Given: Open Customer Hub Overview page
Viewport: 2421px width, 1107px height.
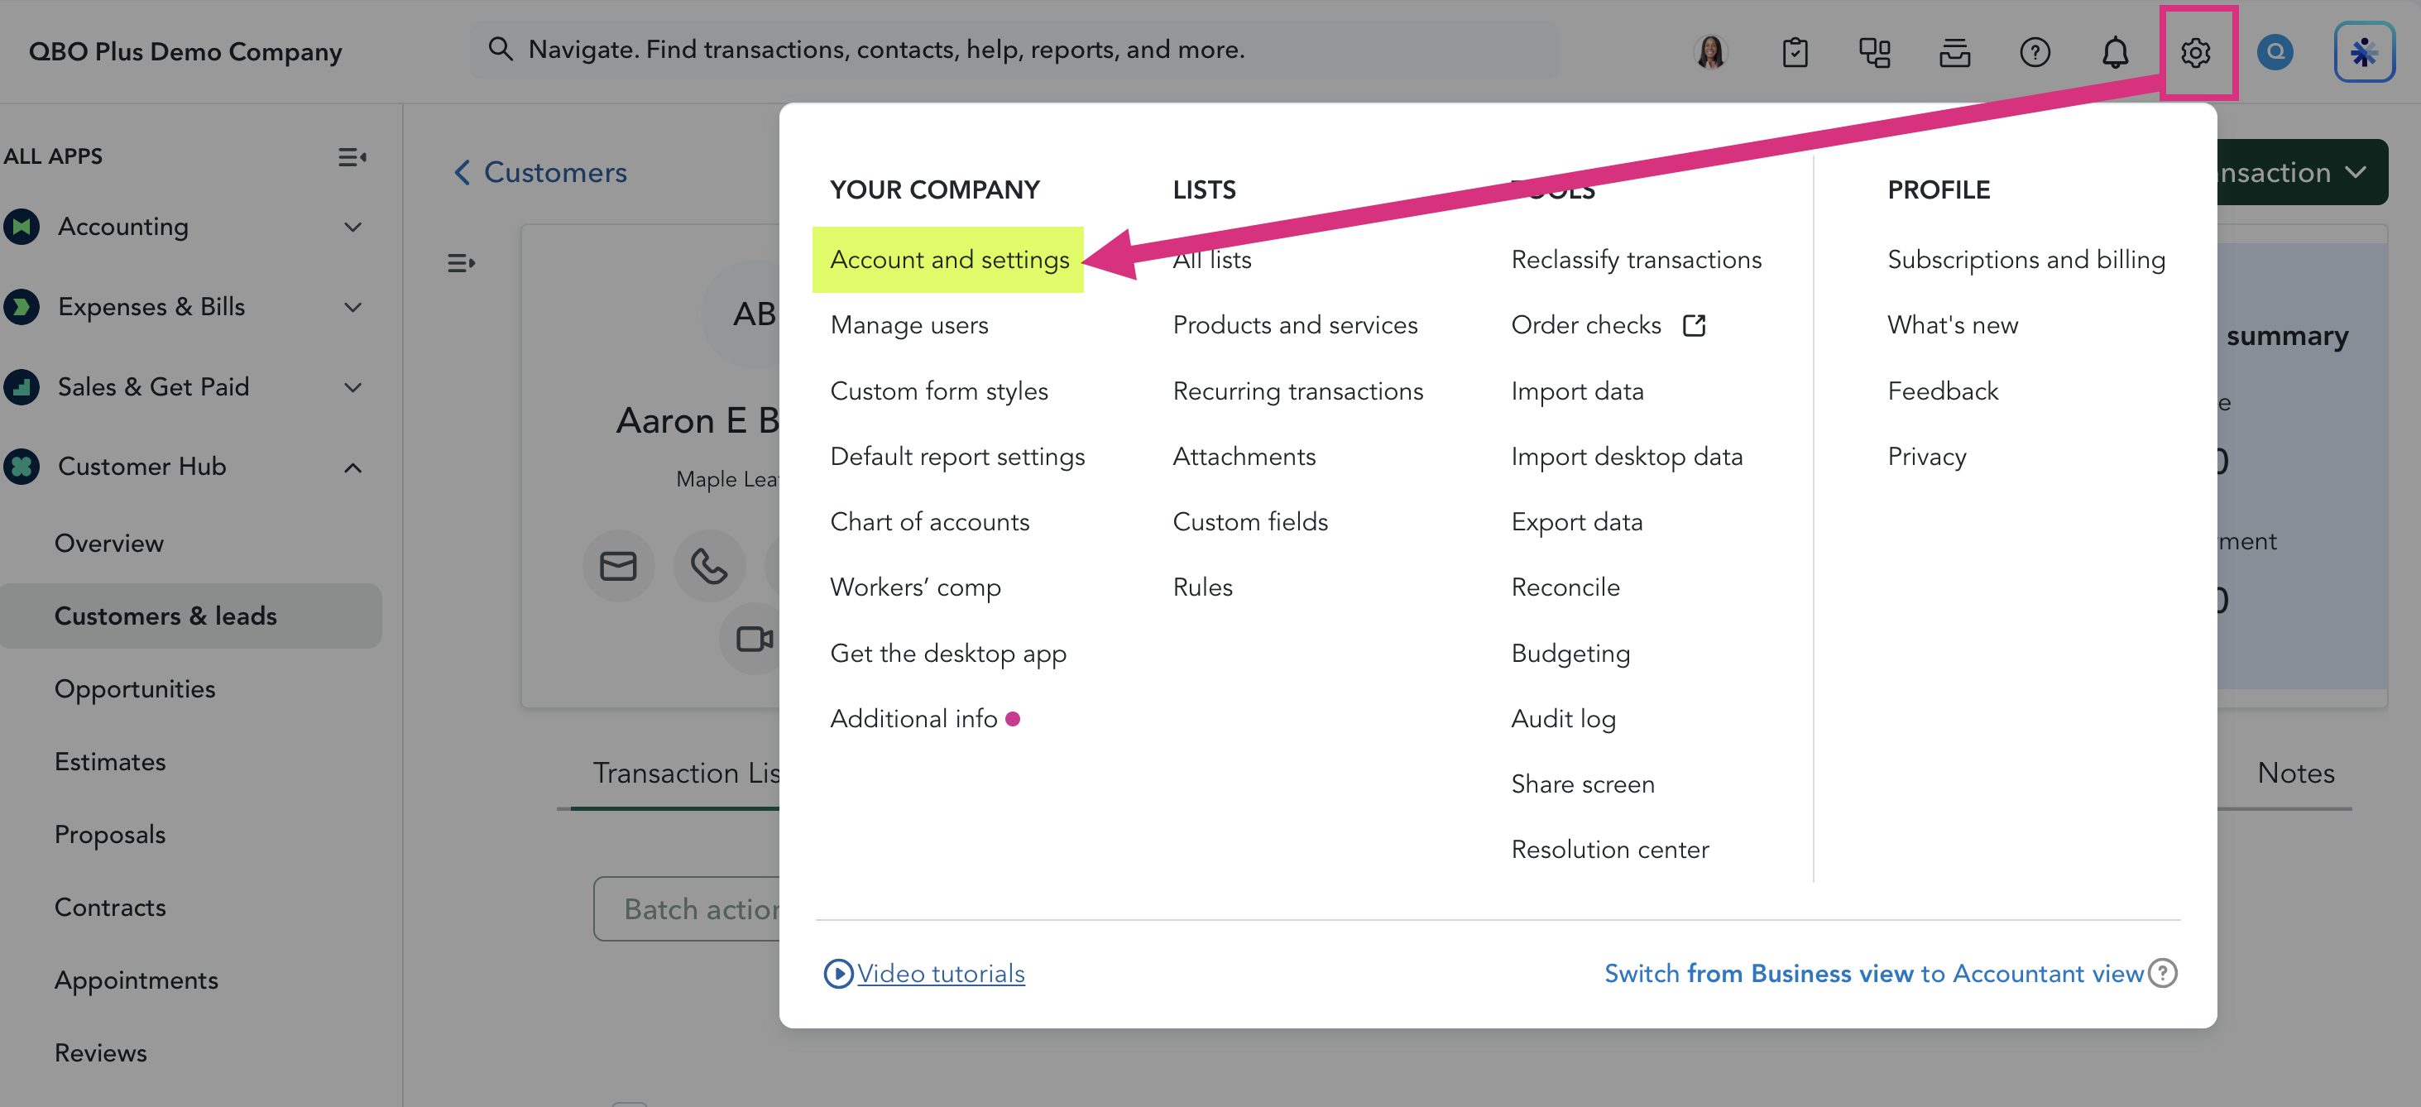Looking at the screenshot, I should tap(109, 544).
